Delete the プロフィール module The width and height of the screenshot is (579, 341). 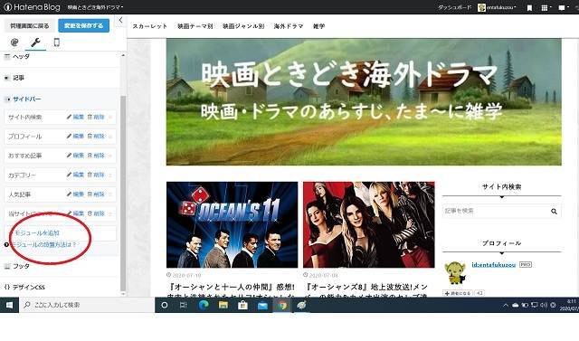click(96, 137)
